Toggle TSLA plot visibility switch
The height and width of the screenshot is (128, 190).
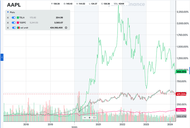(14, 17)
